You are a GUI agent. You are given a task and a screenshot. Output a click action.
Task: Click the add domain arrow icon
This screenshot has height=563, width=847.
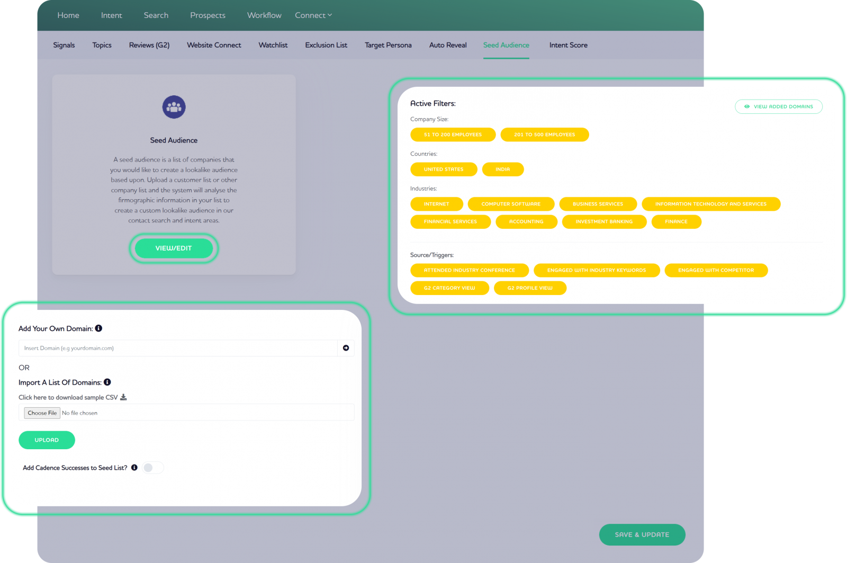[346, 348]
